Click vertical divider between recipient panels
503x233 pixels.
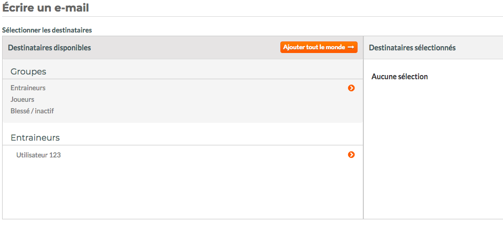363,128
